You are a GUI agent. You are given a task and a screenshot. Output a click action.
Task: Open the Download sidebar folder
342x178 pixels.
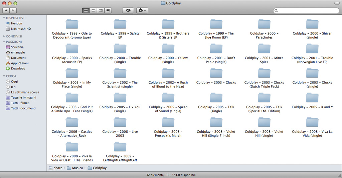[18, 68]
